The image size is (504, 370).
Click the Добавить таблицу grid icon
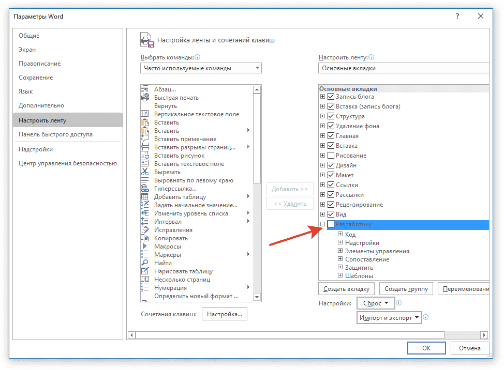(x=145, y=197)
